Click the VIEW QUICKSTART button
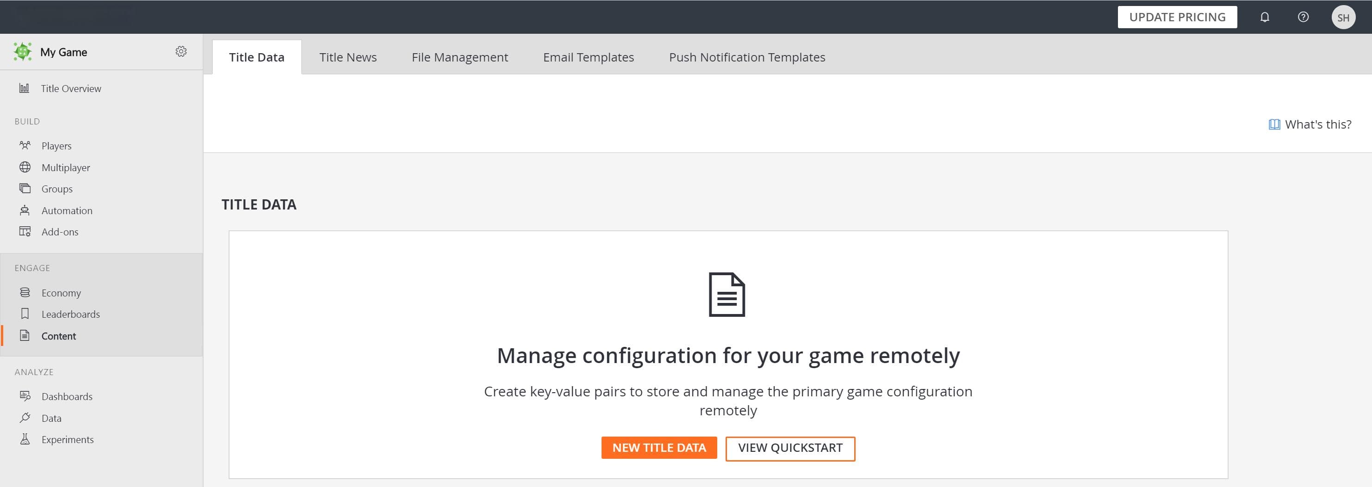Image resolution: width=1372 pixels, height=487 pixels. click(x=790, y=448)
